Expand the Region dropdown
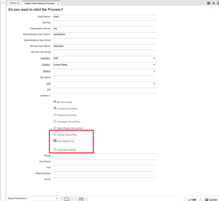This screenshot has height=201, width=219. (154, 71)
